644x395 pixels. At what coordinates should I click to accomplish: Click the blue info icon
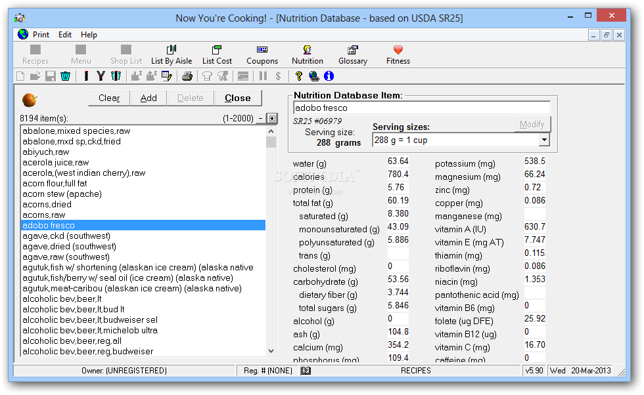point(329,76)
